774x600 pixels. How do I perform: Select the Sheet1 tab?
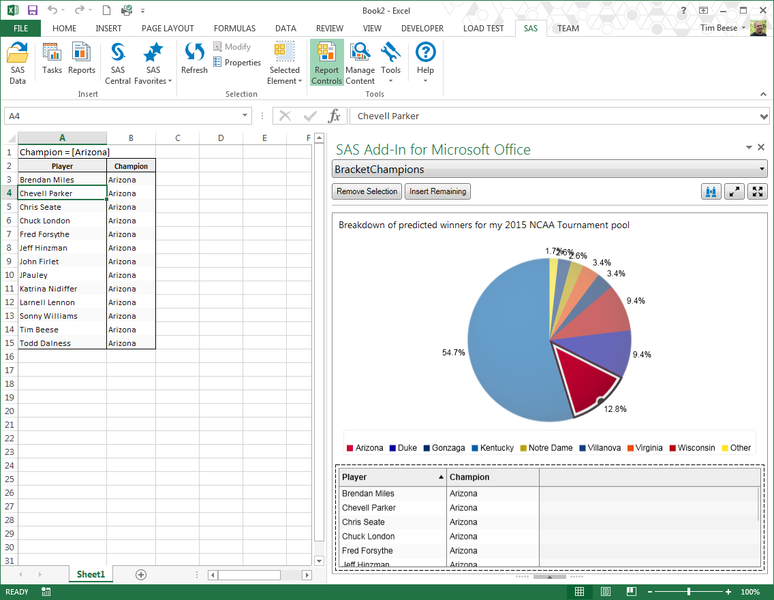point(91,574)
